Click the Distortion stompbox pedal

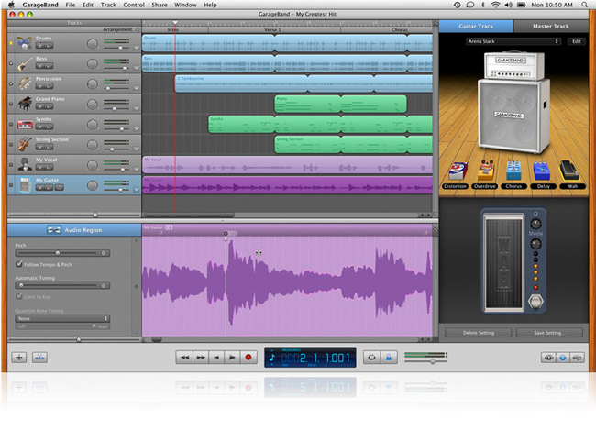pos(458,171)
